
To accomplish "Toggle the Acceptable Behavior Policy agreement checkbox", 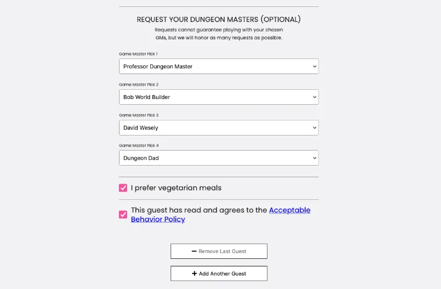I will pyautogui.click(x=123, y=215).
